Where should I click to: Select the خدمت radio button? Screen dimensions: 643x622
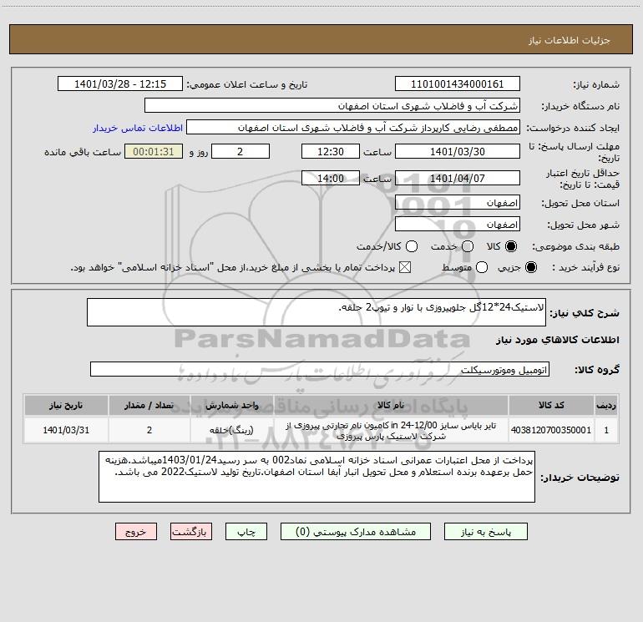tap(468, 246)
